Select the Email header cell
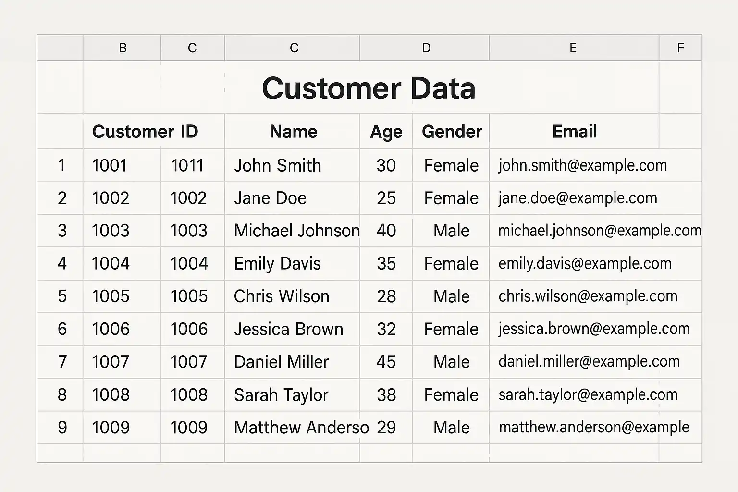738x492 pixels. pyautogui.click(x=575, y=132)
